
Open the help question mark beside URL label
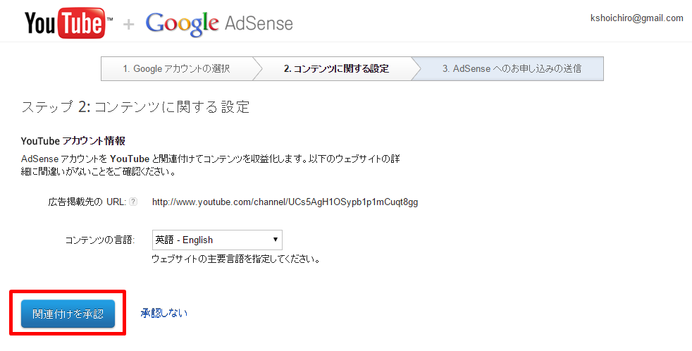tap(133, 202)
